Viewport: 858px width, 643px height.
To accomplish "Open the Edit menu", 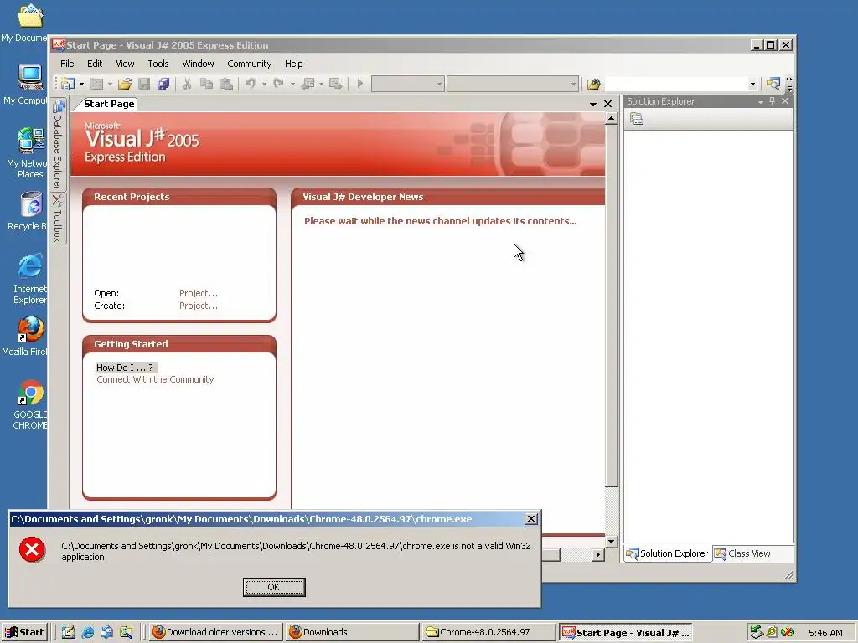I will tap(95, 64).
